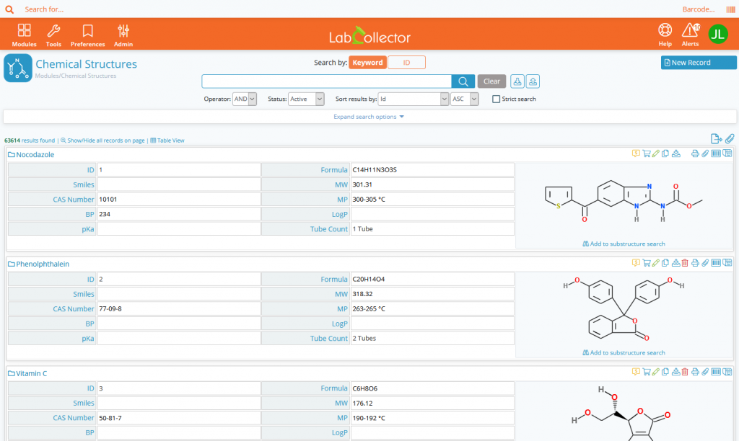The image size is (739, 441).
Task: Select MW value 176.12
Action: [362, 404]
